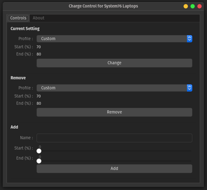
Task: Click the Remove section heading
Action: coord(18,78)
